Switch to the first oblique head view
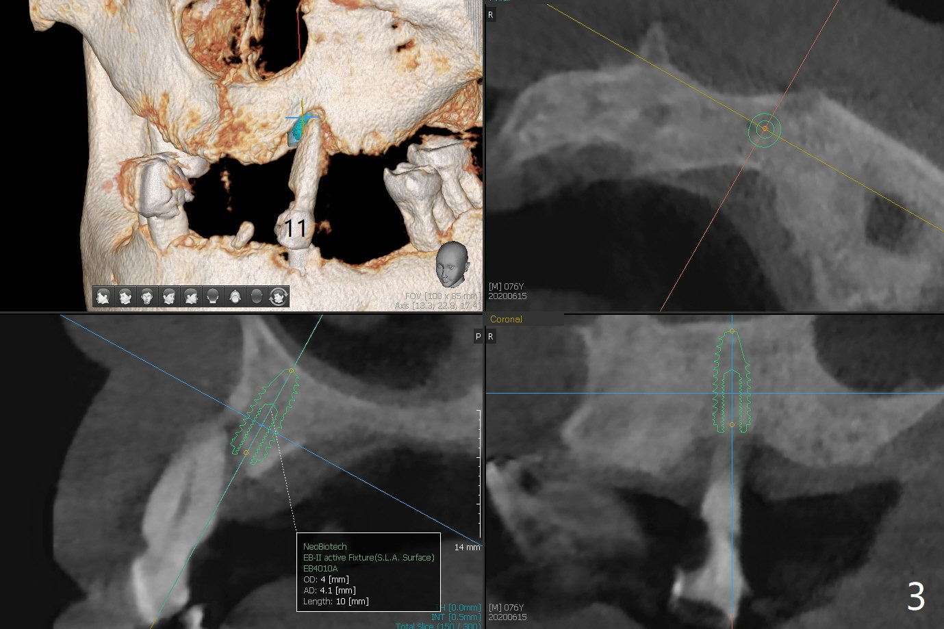The width and height of the screenshot is (944, 629). coord(125,296)
